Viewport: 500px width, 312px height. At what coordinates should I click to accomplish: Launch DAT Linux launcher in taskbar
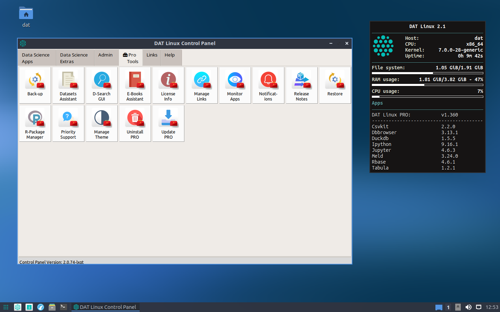tap(18, 307)
